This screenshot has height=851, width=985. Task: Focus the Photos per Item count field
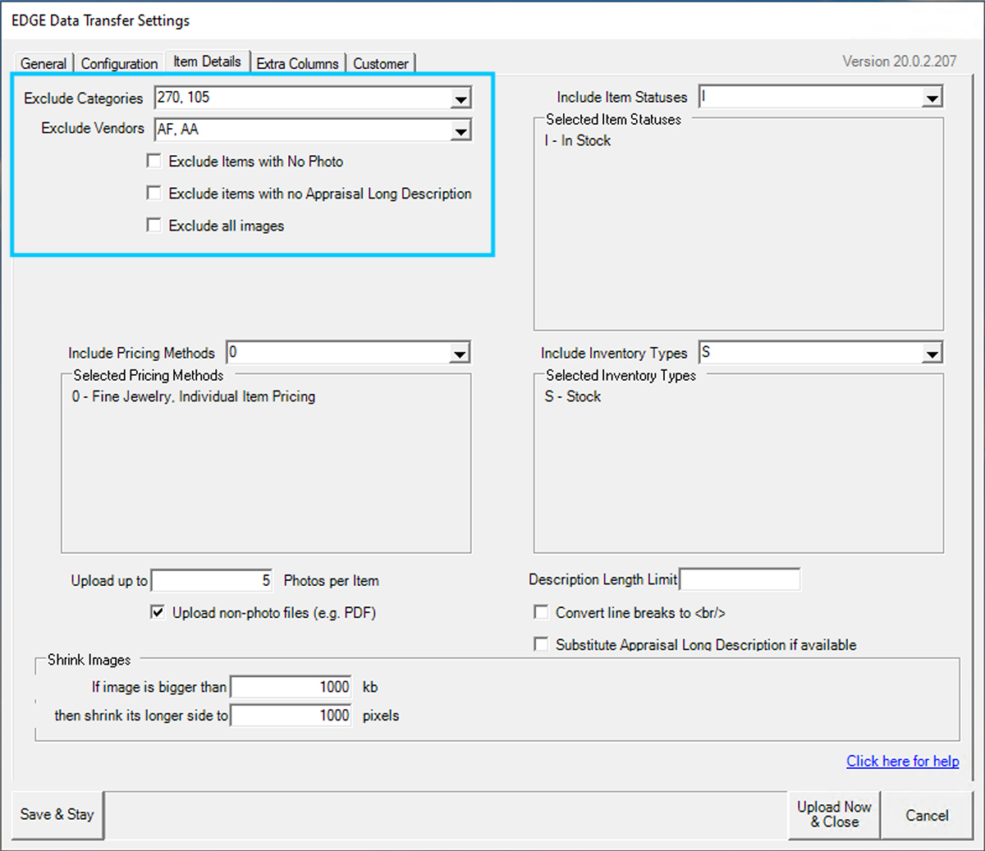213,581
